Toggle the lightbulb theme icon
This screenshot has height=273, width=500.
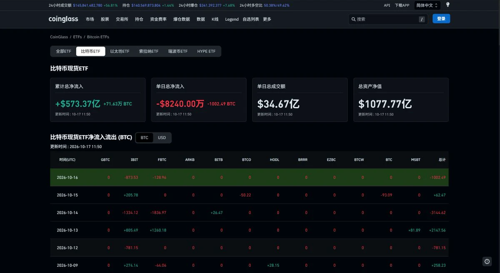448,5
